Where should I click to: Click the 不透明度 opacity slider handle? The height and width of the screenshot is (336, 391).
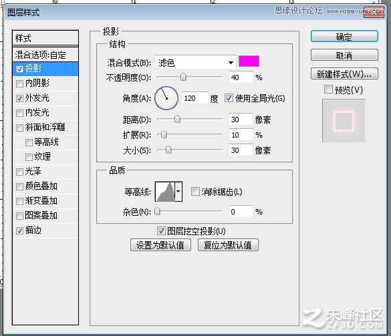183,77
